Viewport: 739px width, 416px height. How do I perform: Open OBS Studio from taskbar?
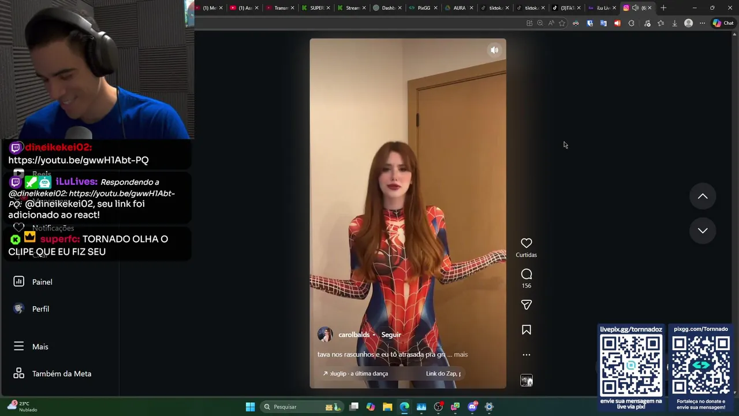coord(438,407)
